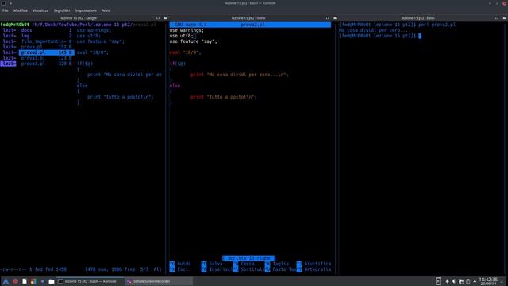The image size is (508, 286).
Task: Expand hidden system tray icons arrow
Action: pyautogui.click(x=475, y=281)
